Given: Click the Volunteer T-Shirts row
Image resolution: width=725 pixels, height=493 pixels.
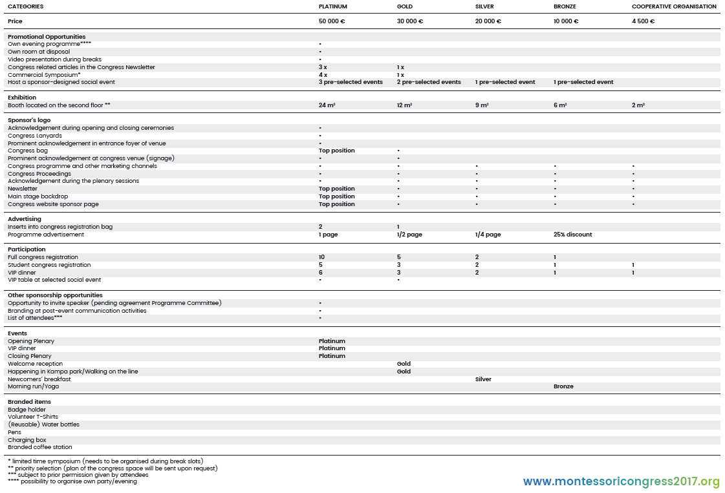Looking at the screenshot, I should tap(33, 417).
